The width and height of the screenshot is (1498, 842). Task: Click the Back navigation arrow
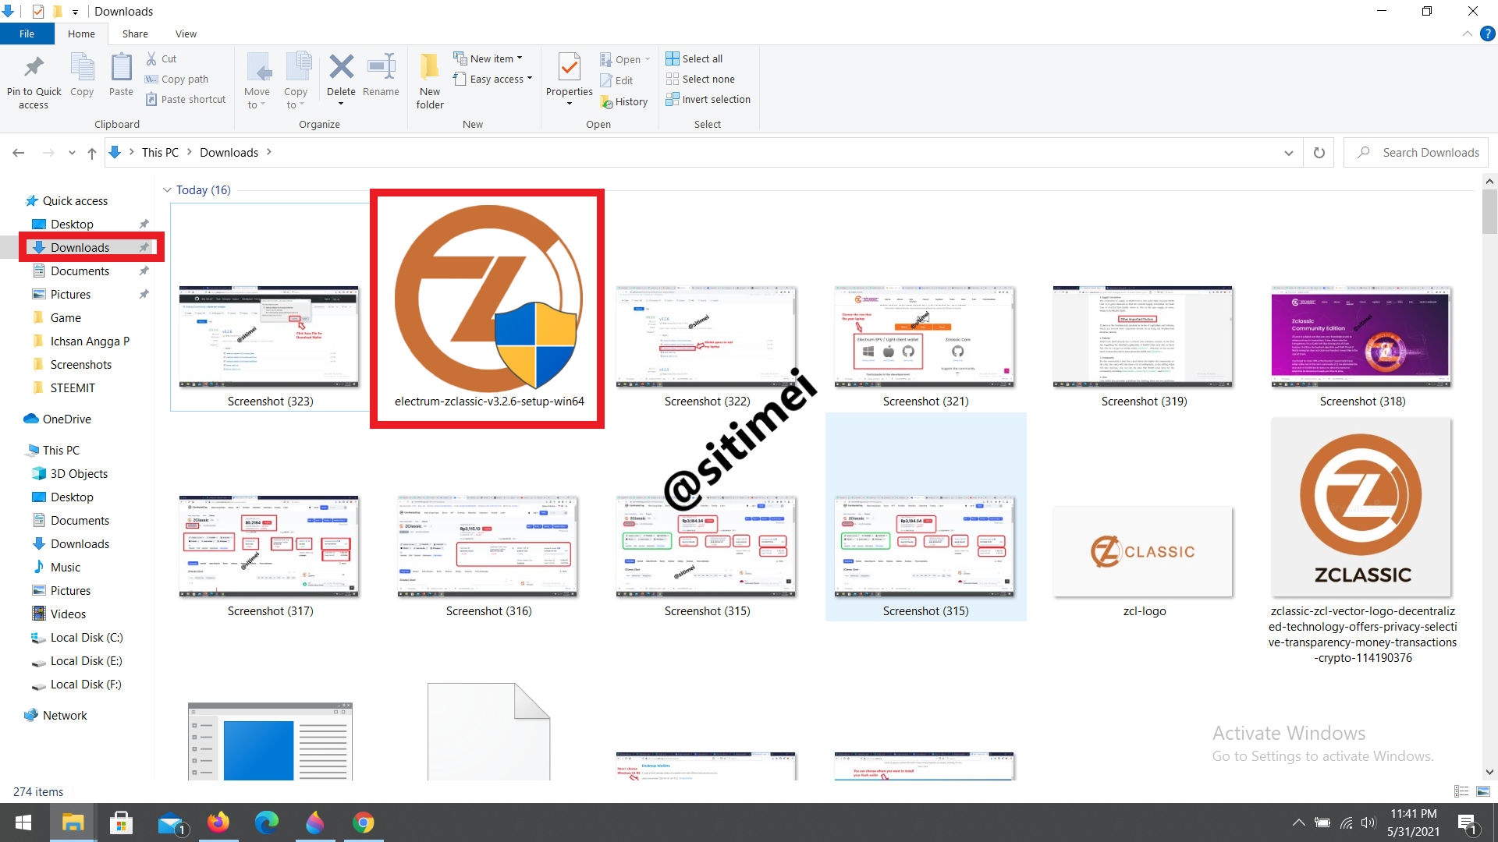point(19,153)
